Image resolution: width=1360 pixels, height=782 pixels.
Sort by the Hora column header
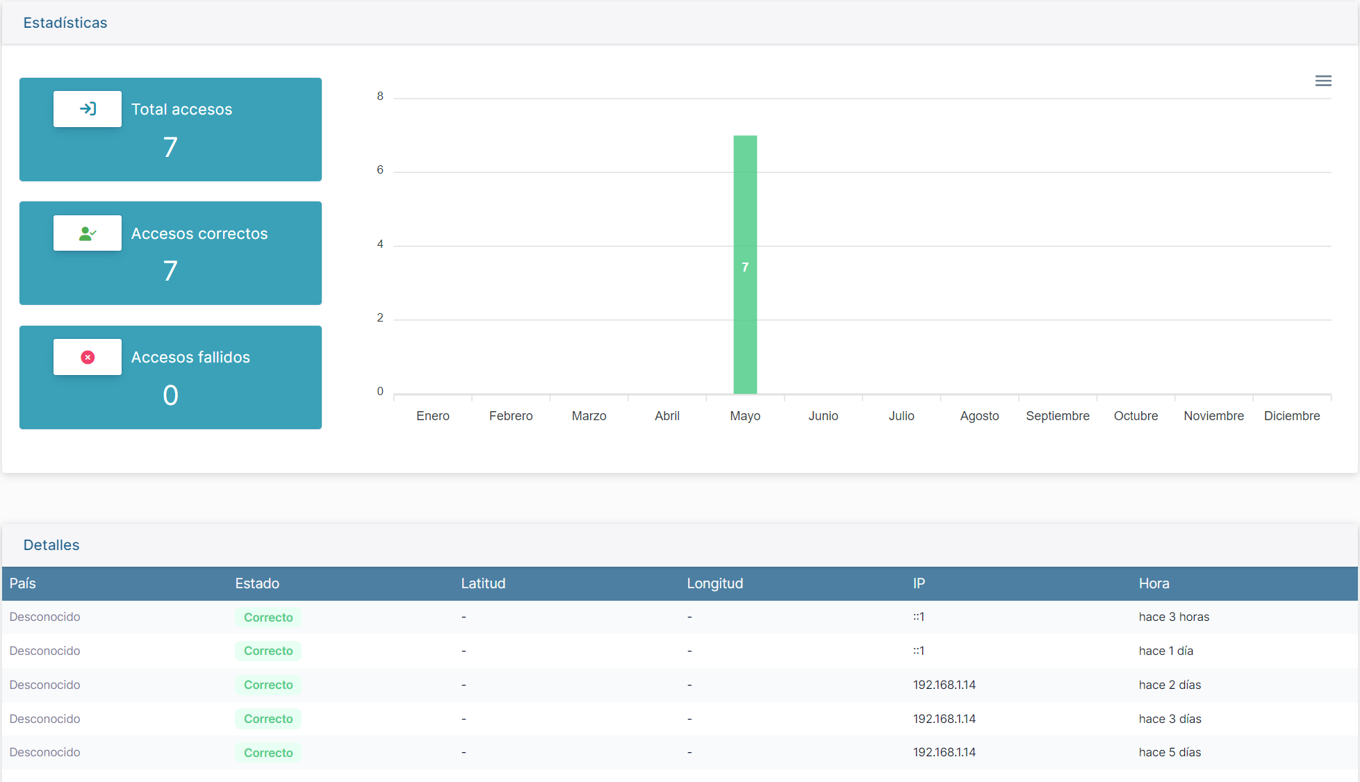(x=1154, y=583)
